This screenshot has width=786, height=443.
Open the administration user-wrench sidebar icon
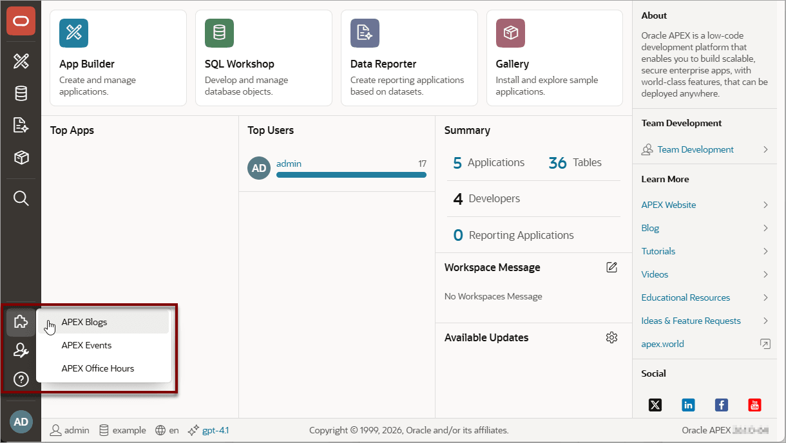point(21,351)
